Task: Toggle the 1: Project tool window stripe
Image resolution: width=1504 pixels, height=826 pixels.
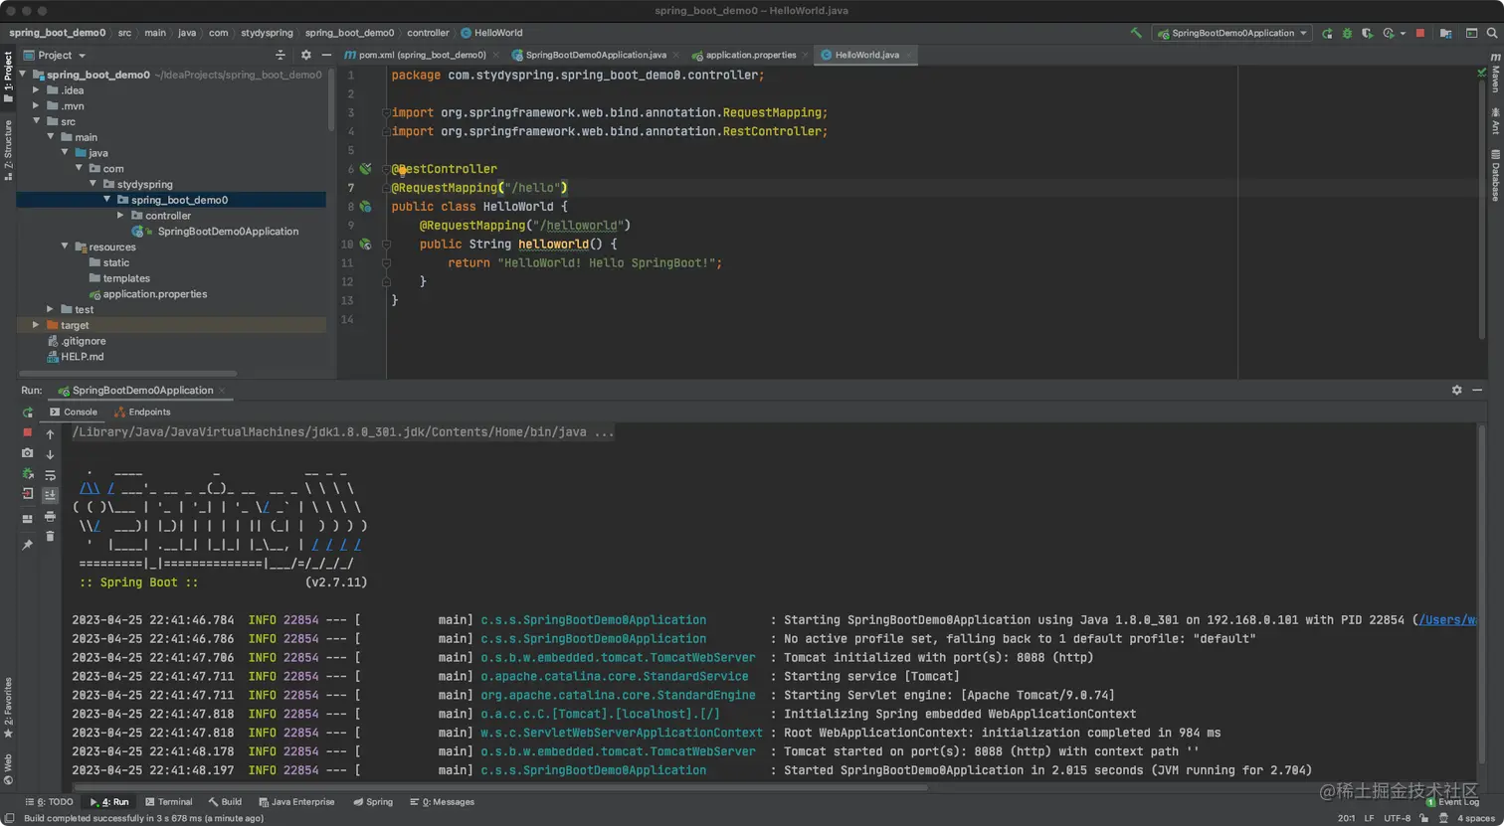Action: coord(8,78)
